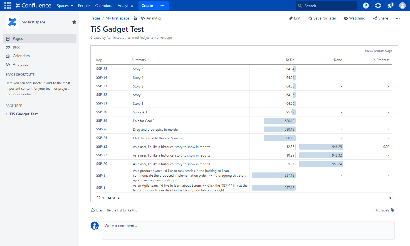Open the notifications megaphone icon
This screenshot has width=410, height=246.
pyautogui.click(x=390, y=6)
